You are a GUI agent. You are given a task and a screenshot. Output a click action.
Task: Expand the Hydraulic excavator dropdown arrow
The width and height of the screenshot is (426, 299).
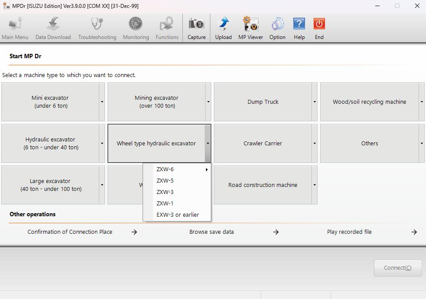pos(102,143)
